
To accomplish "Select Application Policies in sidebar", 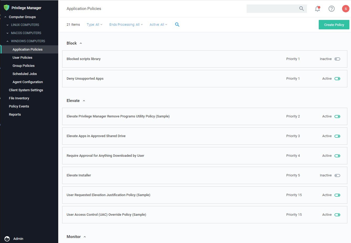I will pyautogui.click(x=29, y=49).
